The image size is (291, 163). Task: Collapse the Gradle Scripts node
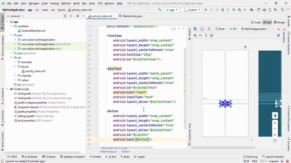click(7, 89)
